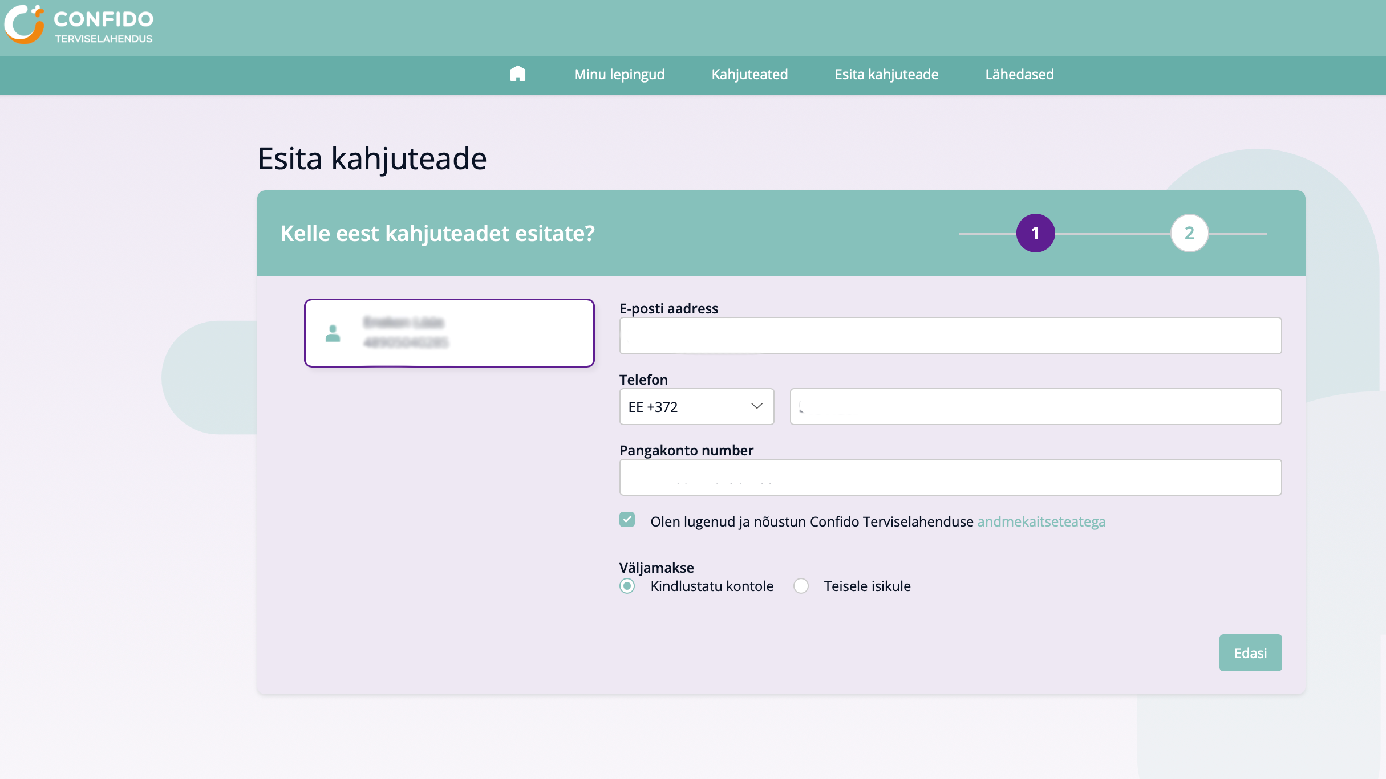This screenshot has height=779, width=1386.
Task: Open the andmekaitseteatega link
Action: coord(1041,521)
